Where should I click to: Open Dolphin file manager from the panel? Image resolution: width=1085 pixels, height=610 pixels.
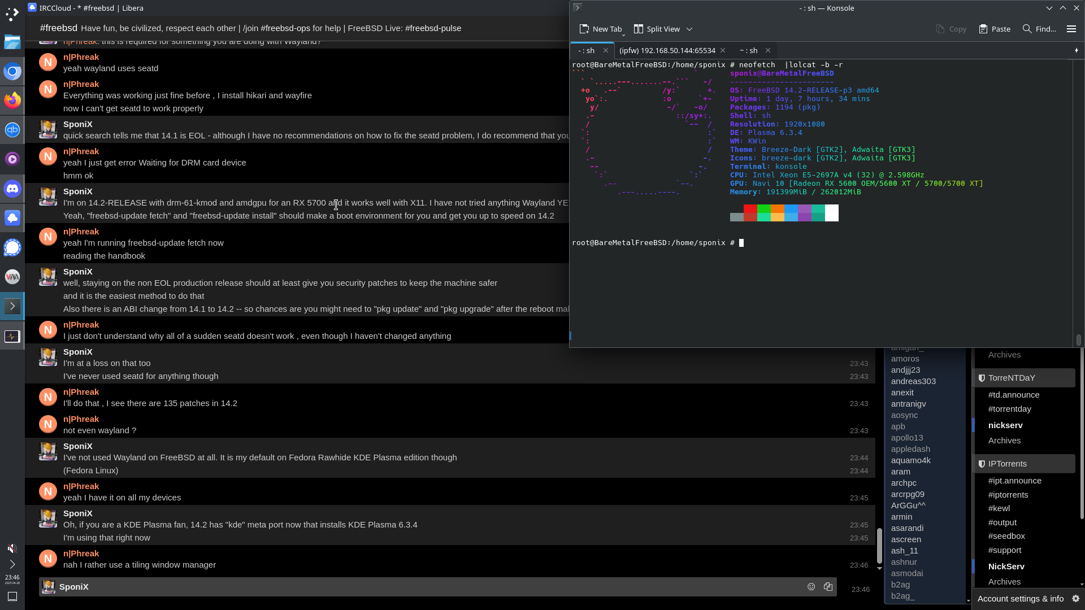pos(12,42)
